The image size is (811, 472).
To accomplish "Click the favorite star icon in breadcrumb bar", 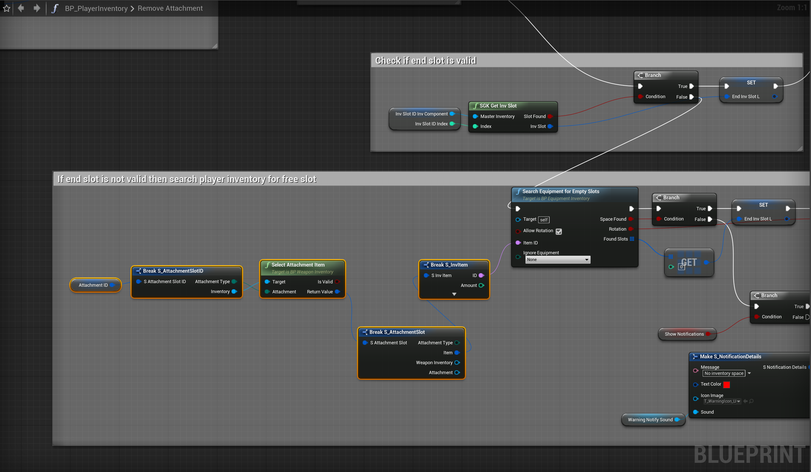I will click(x=6, y=8).
